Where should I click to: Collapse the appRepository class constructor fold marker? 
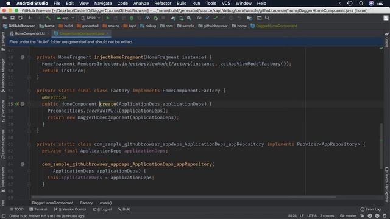[x=29, y=171]
